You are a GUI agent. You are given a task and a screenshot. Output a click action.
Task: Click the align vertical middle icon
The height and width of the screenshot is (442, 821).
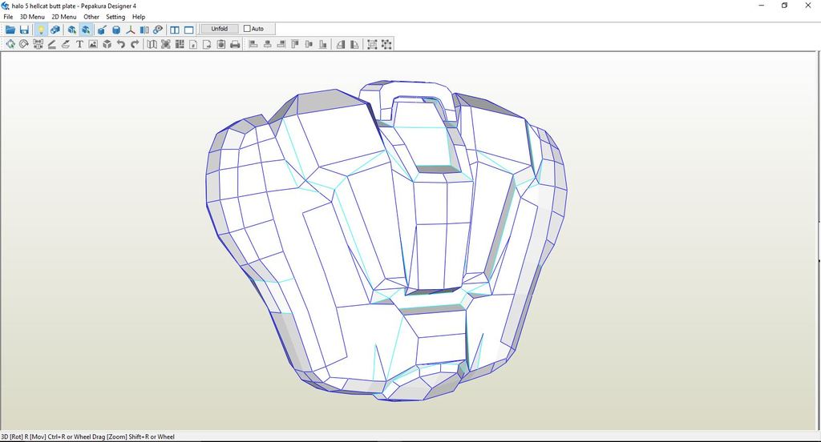pos(309,45)
